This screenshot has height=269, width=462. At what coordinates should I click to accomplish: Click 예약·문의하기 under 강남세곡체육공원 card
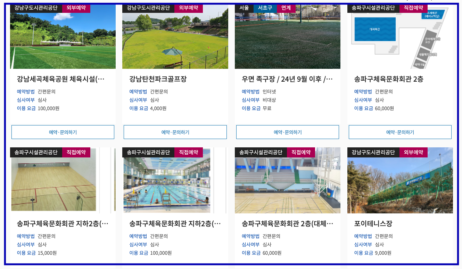click(x=63, y=132)
